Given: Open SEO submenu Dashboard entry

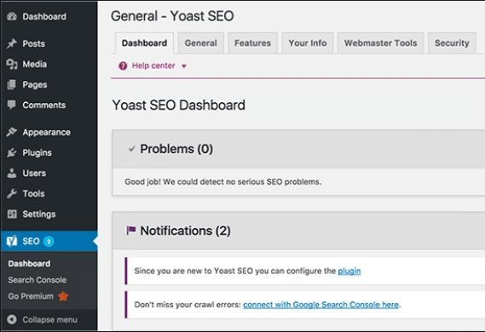Looking at the screenshot, I should click(29, 263).
